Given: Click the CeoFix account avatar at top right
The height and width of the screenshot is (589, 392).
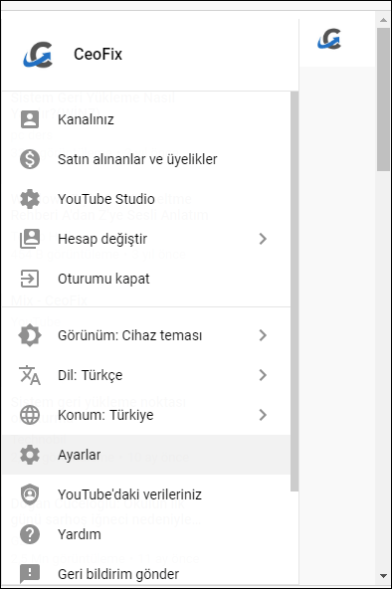Looking at the screenshot, I should click(329, 39).
